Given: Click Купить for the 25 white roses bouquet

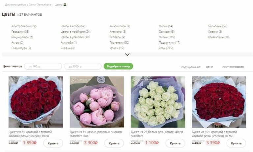Looking at the screenshot, I should [x=175, y=143].
